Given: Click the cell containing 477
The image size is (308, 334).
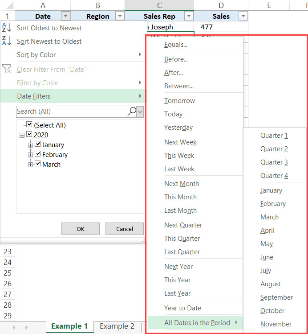Looking at the screenshot, I should (221, 27).
